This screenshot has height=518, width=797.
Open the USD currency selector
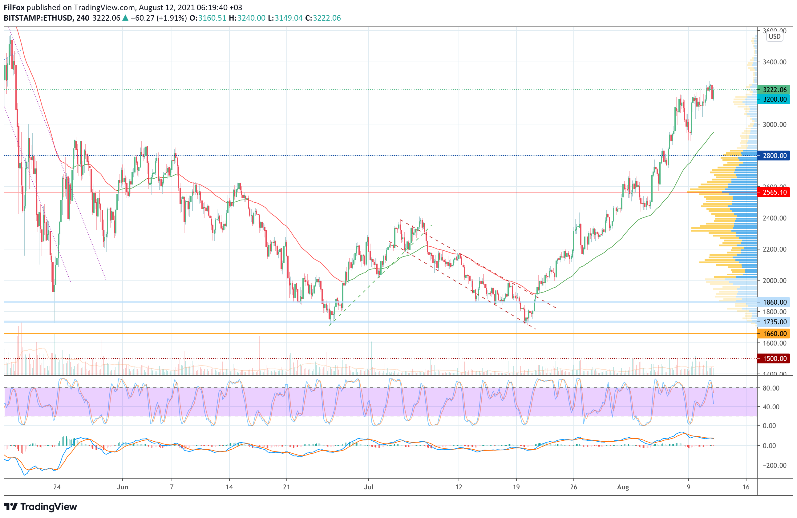tap(774, 37)
